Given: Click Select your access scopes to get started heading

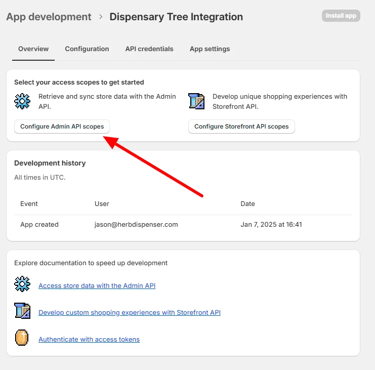Looking at the screenshot, I should click(x=79, y=83).
